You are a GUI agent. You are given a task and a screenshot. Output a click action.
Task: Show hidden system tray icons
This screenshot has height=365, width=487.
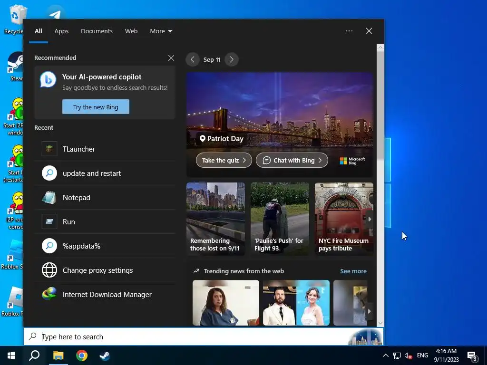[385, 355]
